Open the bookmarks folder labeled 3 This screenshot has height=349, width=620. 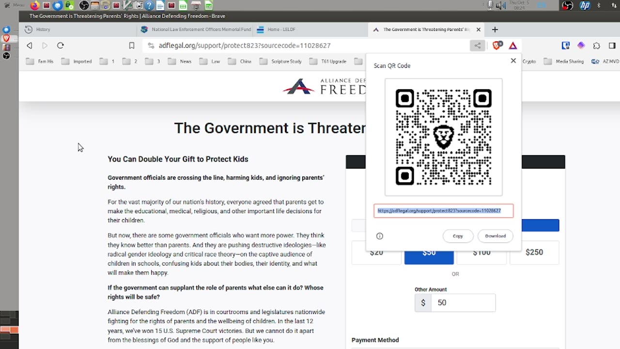tap(153, 62)
